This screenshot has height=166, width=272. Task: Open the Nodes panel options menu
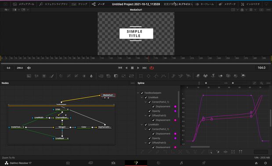(133, 83)
